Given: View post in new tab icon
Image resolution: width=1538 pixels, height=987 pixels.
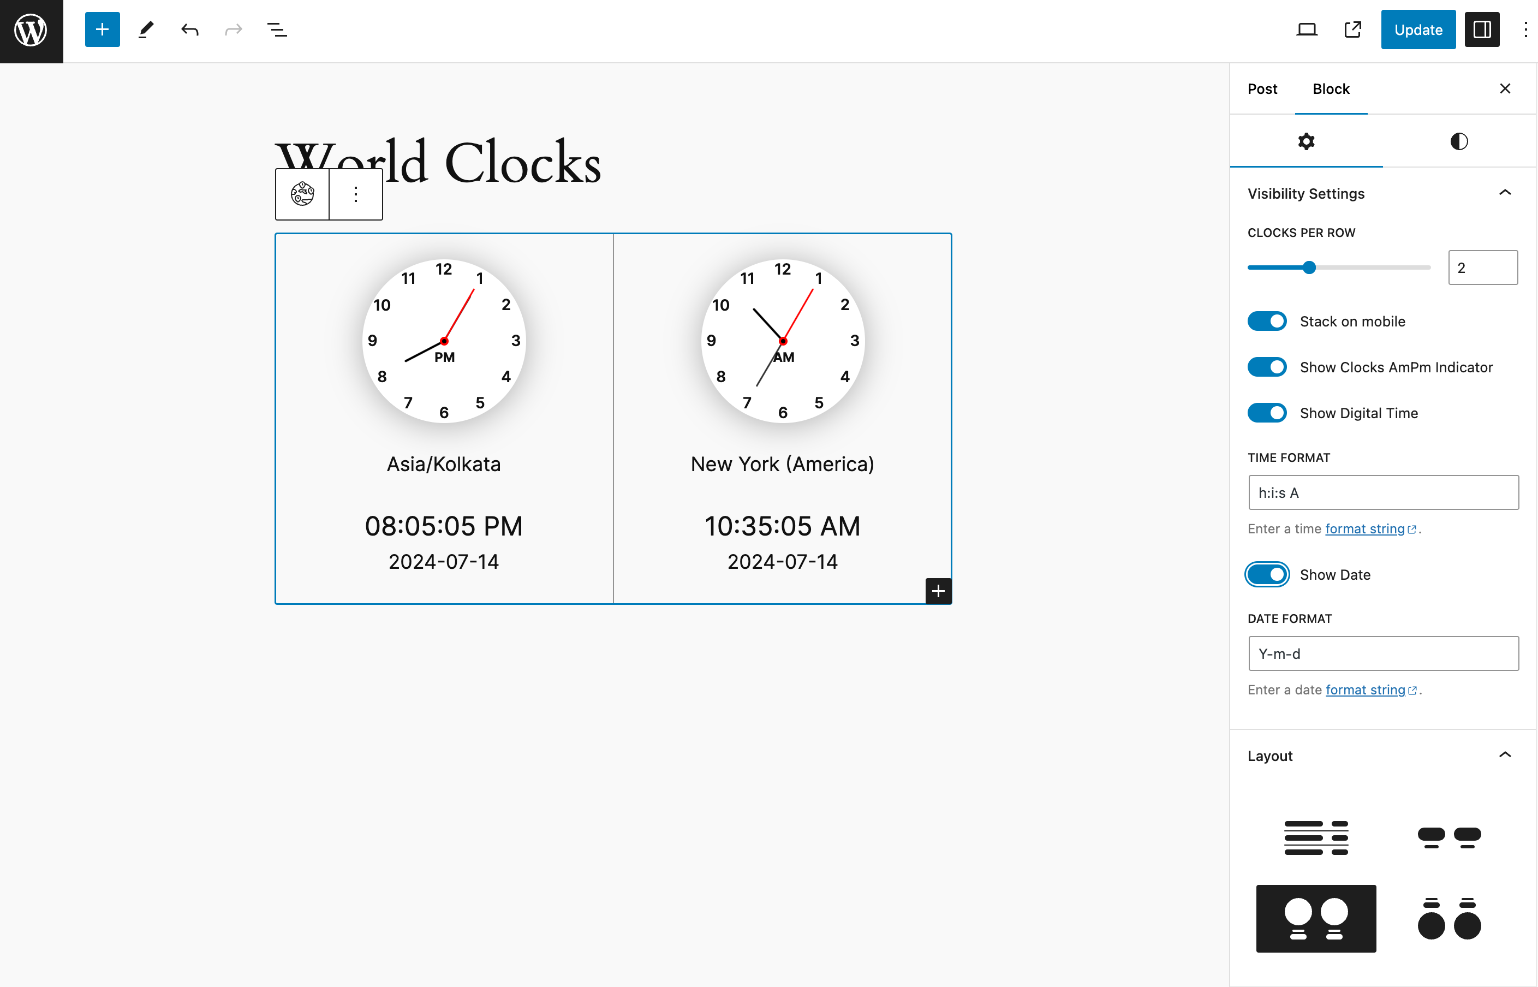Looking at the screenshot, I should [x=1352, y=29].
